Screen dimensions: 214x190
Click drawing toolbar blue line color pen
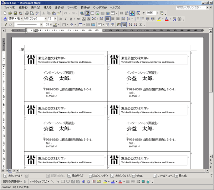tap(113, 181)
